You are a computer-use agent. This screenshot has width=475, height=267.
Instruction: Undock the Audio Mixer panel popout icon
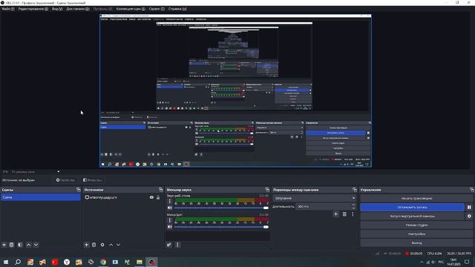point(267,190)
